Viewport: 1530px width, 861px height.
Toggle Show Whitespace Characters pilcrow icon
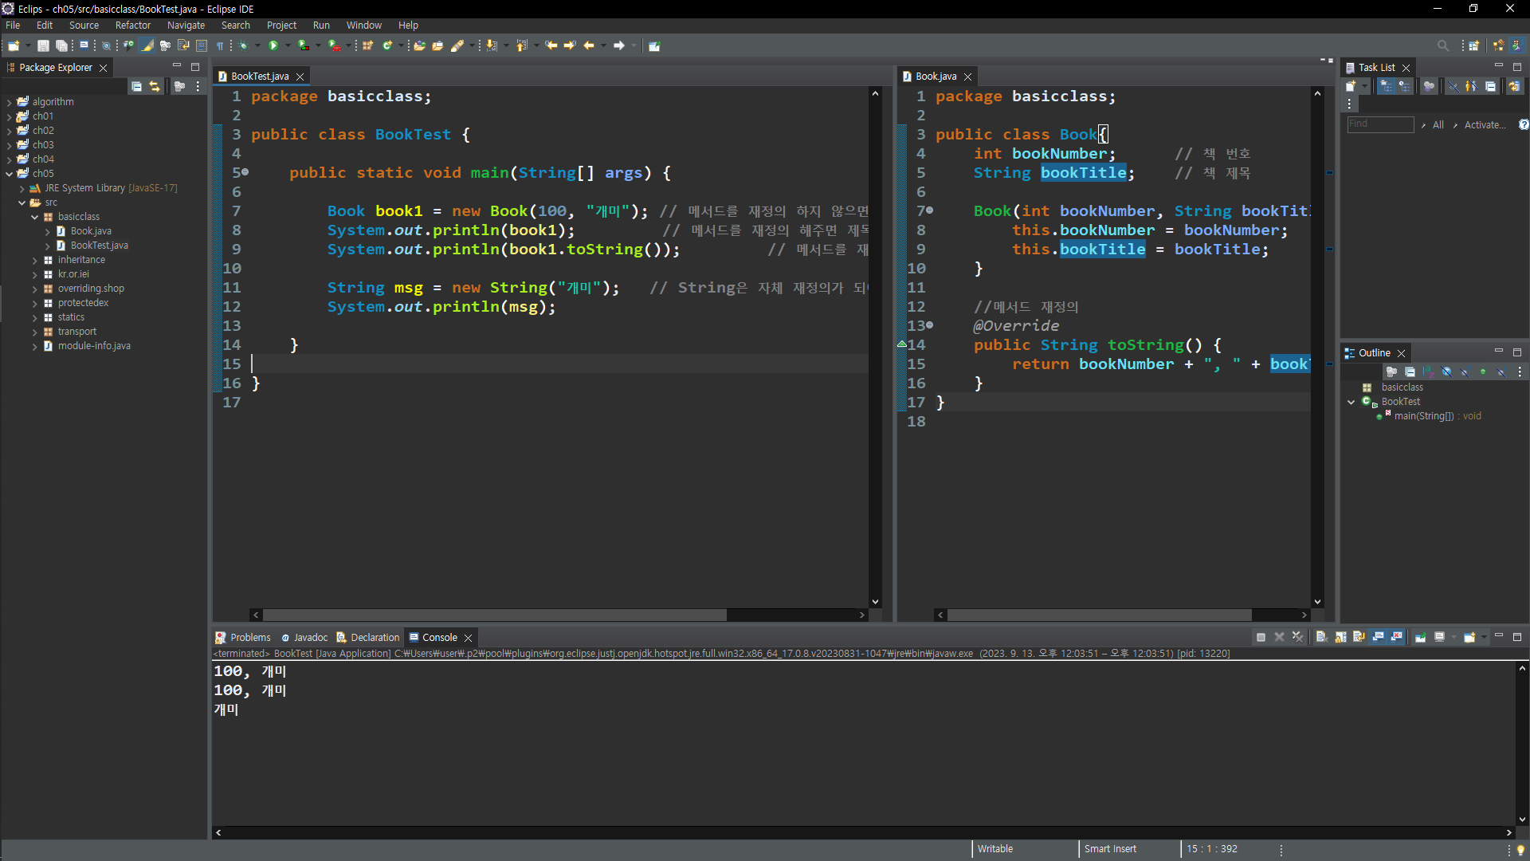coord(221,45)
